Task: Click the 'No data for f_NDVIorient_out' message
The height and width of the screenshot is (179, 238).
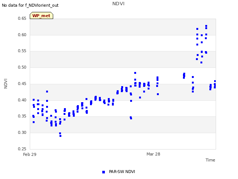Action: coord(30,5)
